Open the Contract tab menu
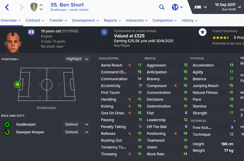 point(35,20)
